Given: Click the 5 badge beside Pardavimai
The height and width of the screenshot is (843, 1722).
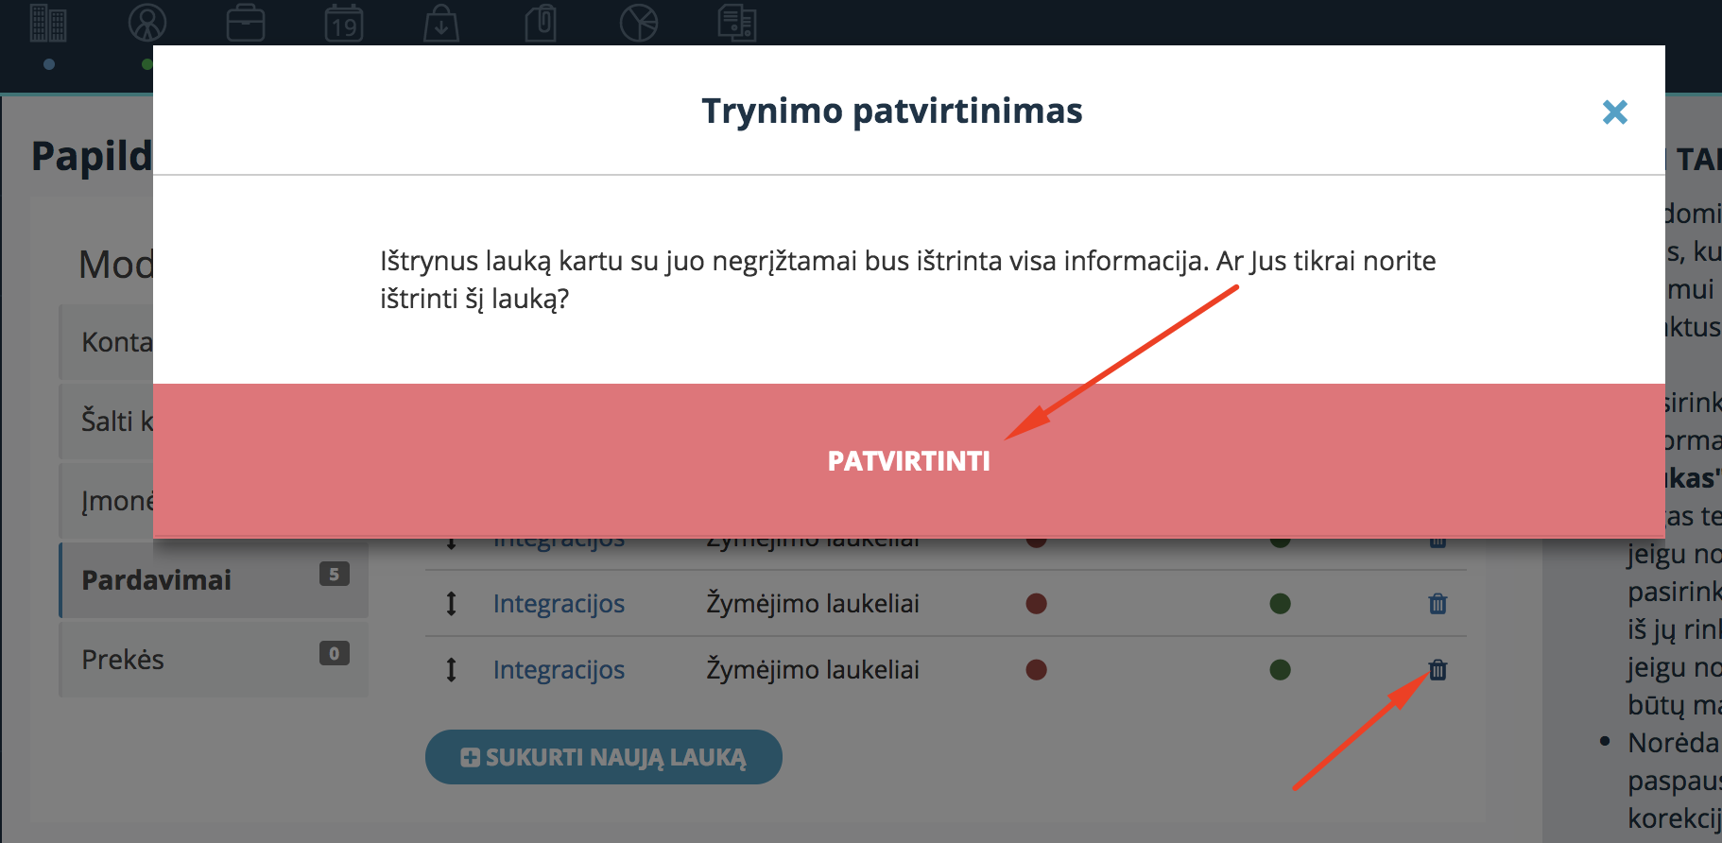Looking at the screenshot, I should pyautogui.click(x=335, y=574).
